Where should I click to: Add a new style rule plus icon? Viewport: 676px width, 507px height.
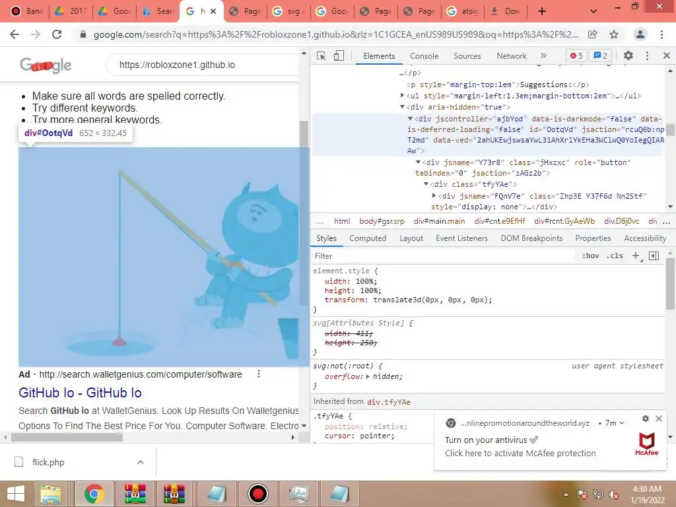[x=636, y=255]
